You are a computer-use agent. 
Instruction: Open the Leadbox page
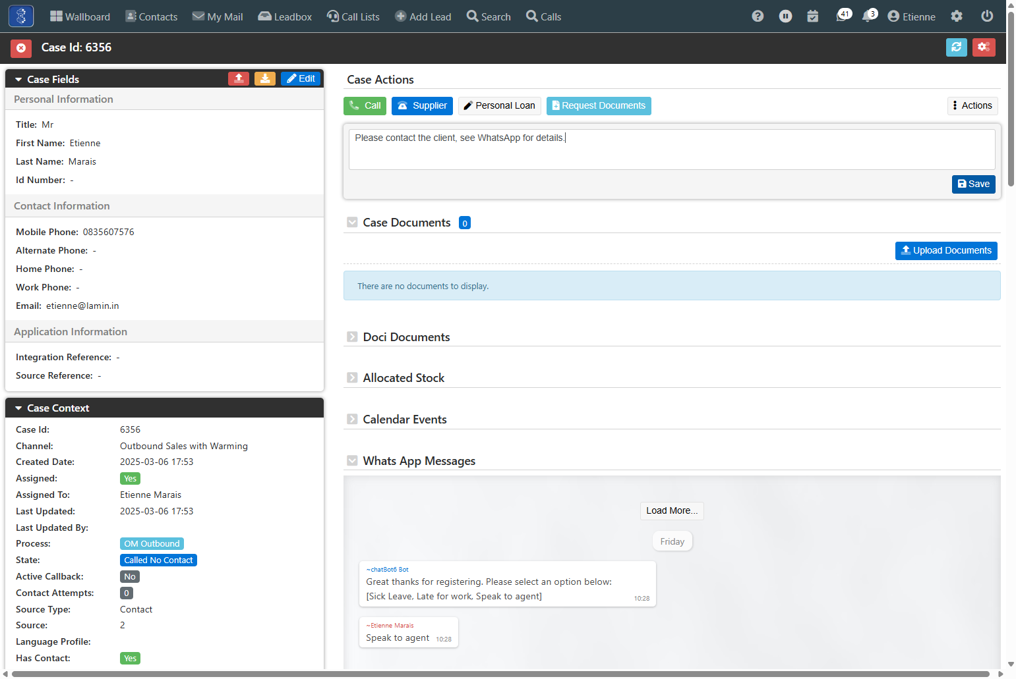285,16
